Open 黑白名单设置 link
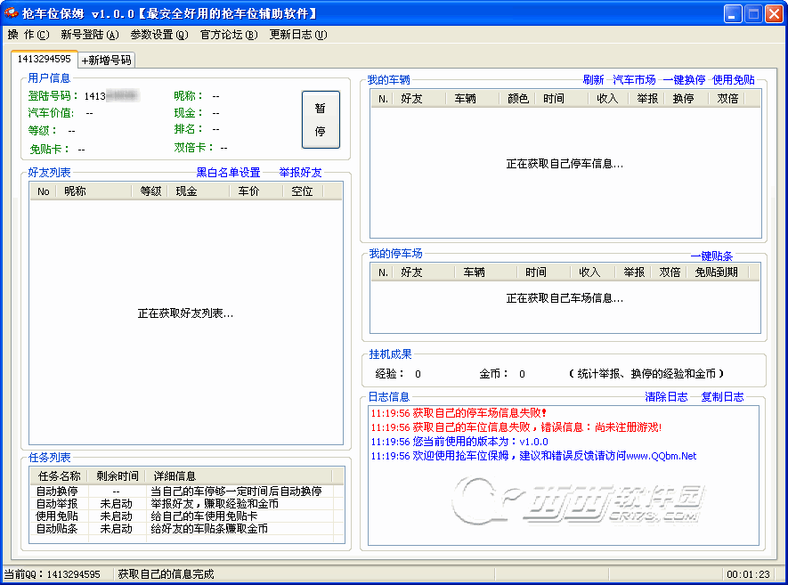The height and width of the screenshot is (585, 788). (228, 172)
